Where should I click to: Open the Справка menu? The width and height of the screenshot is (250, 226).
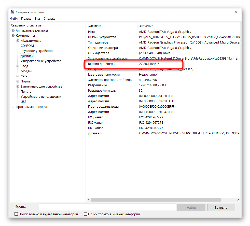click(49, 19)
